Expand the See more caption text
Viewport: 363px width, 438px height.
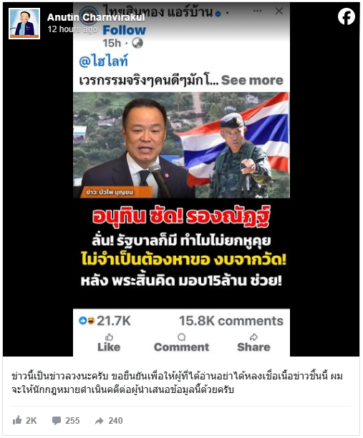click(252, 80)
